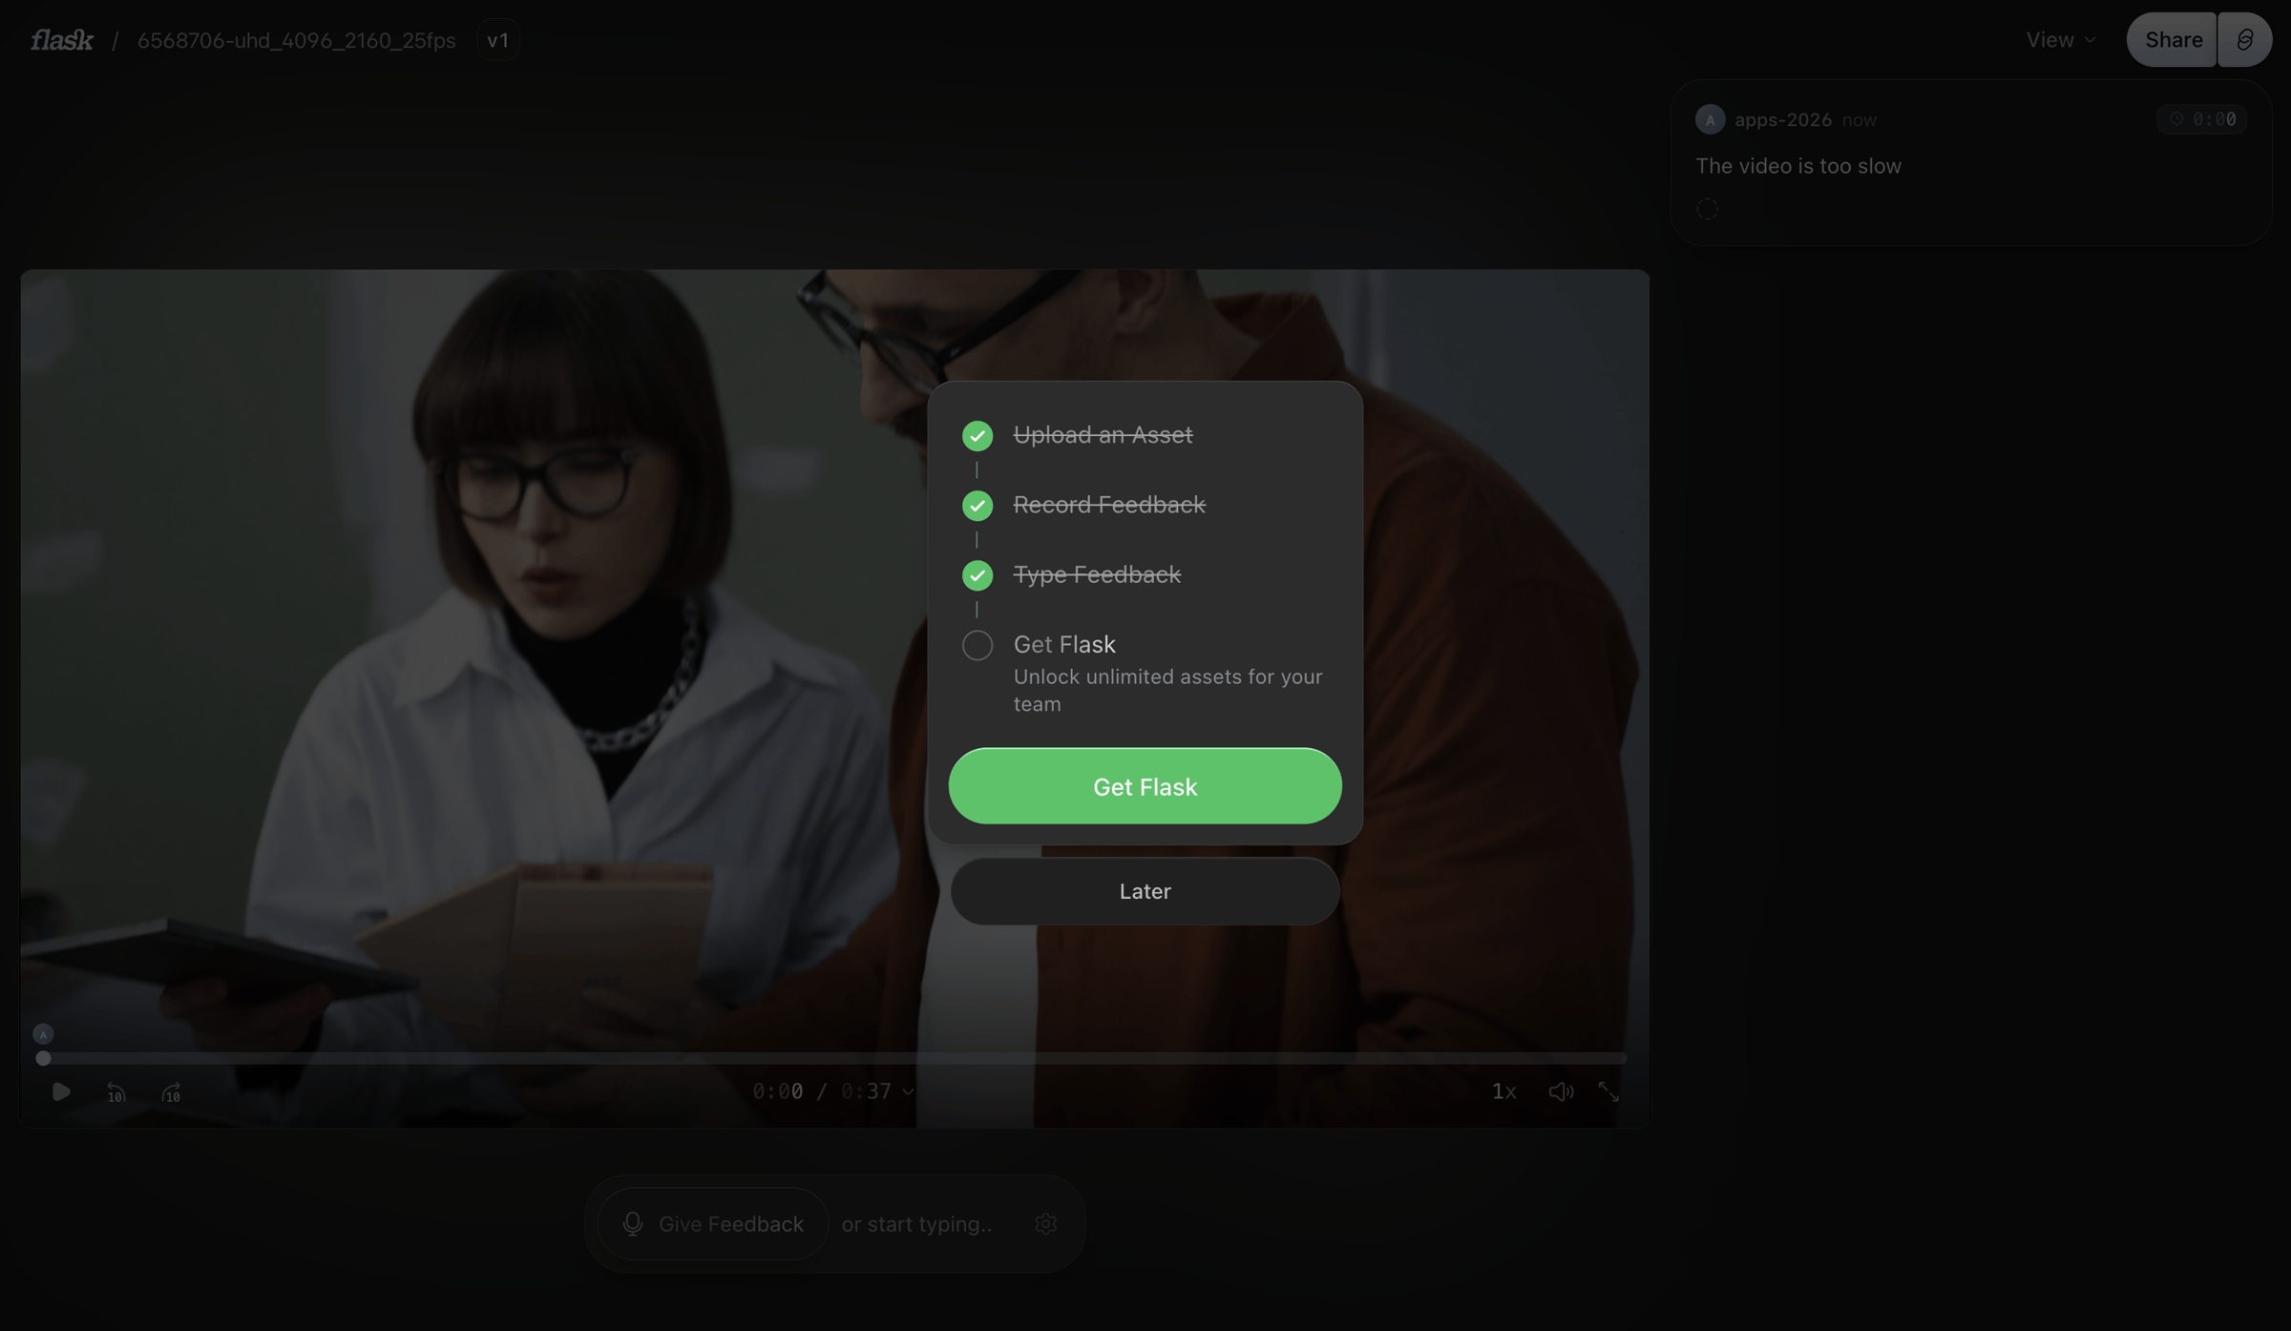The image size is (2291, 1331).
Task: Click the Share button
Action: pos(2173,40)
